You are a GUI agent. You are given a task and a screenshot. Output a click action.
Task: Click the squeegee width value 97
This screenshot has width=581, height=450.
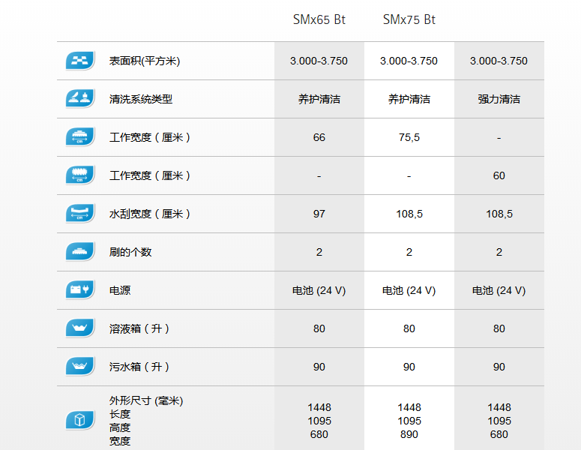pos(319,214)
